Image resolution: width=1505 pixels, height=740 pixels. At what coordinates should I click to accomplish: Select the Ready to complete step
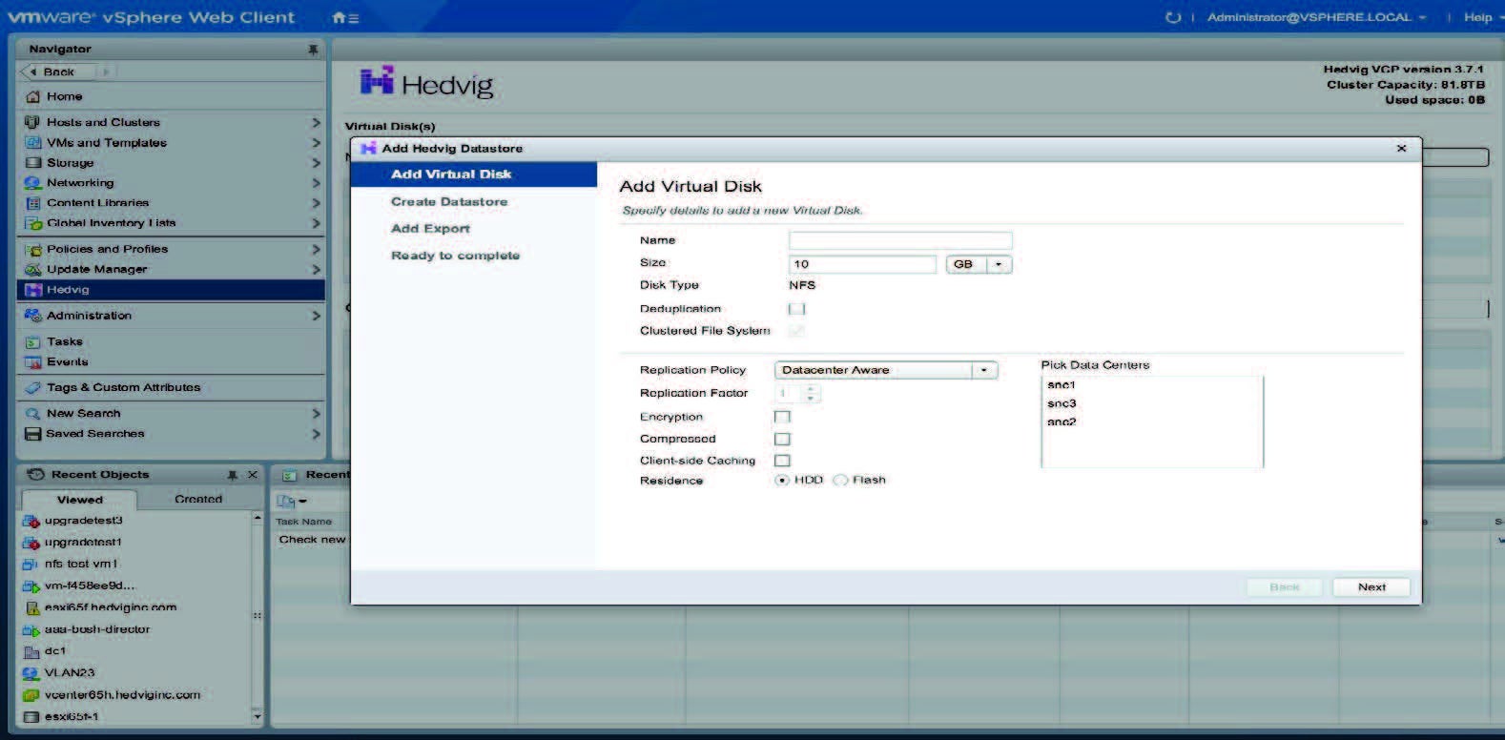pos(455,256)
